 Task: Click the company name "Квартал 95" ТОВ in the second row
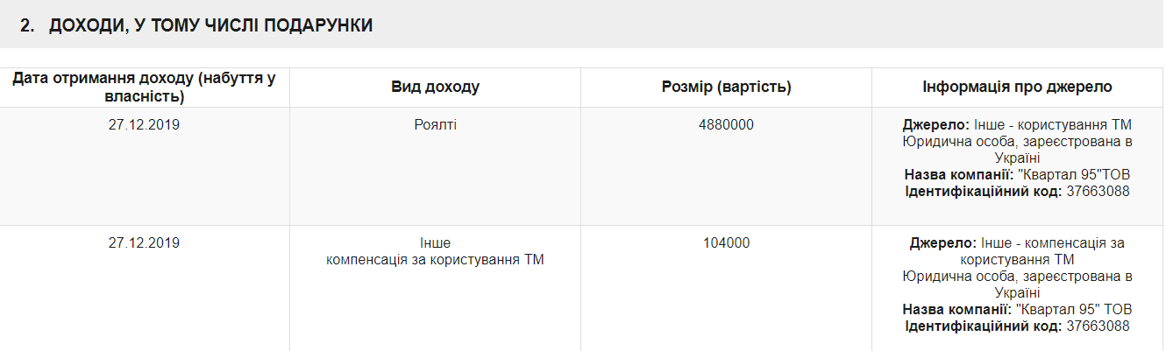pos(1075,310)
